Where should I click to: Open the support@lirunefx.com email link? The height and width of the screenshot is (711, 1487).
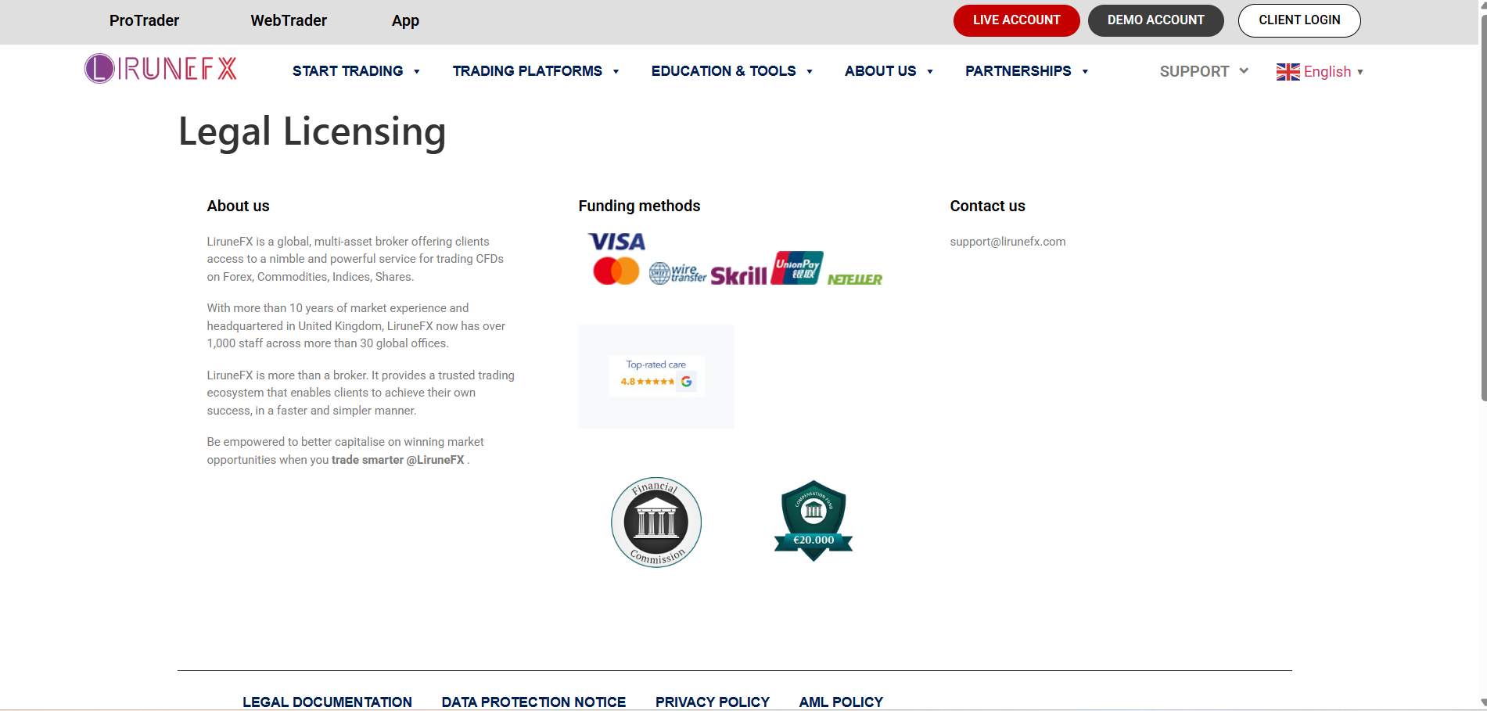click(x=1007, y=242)
